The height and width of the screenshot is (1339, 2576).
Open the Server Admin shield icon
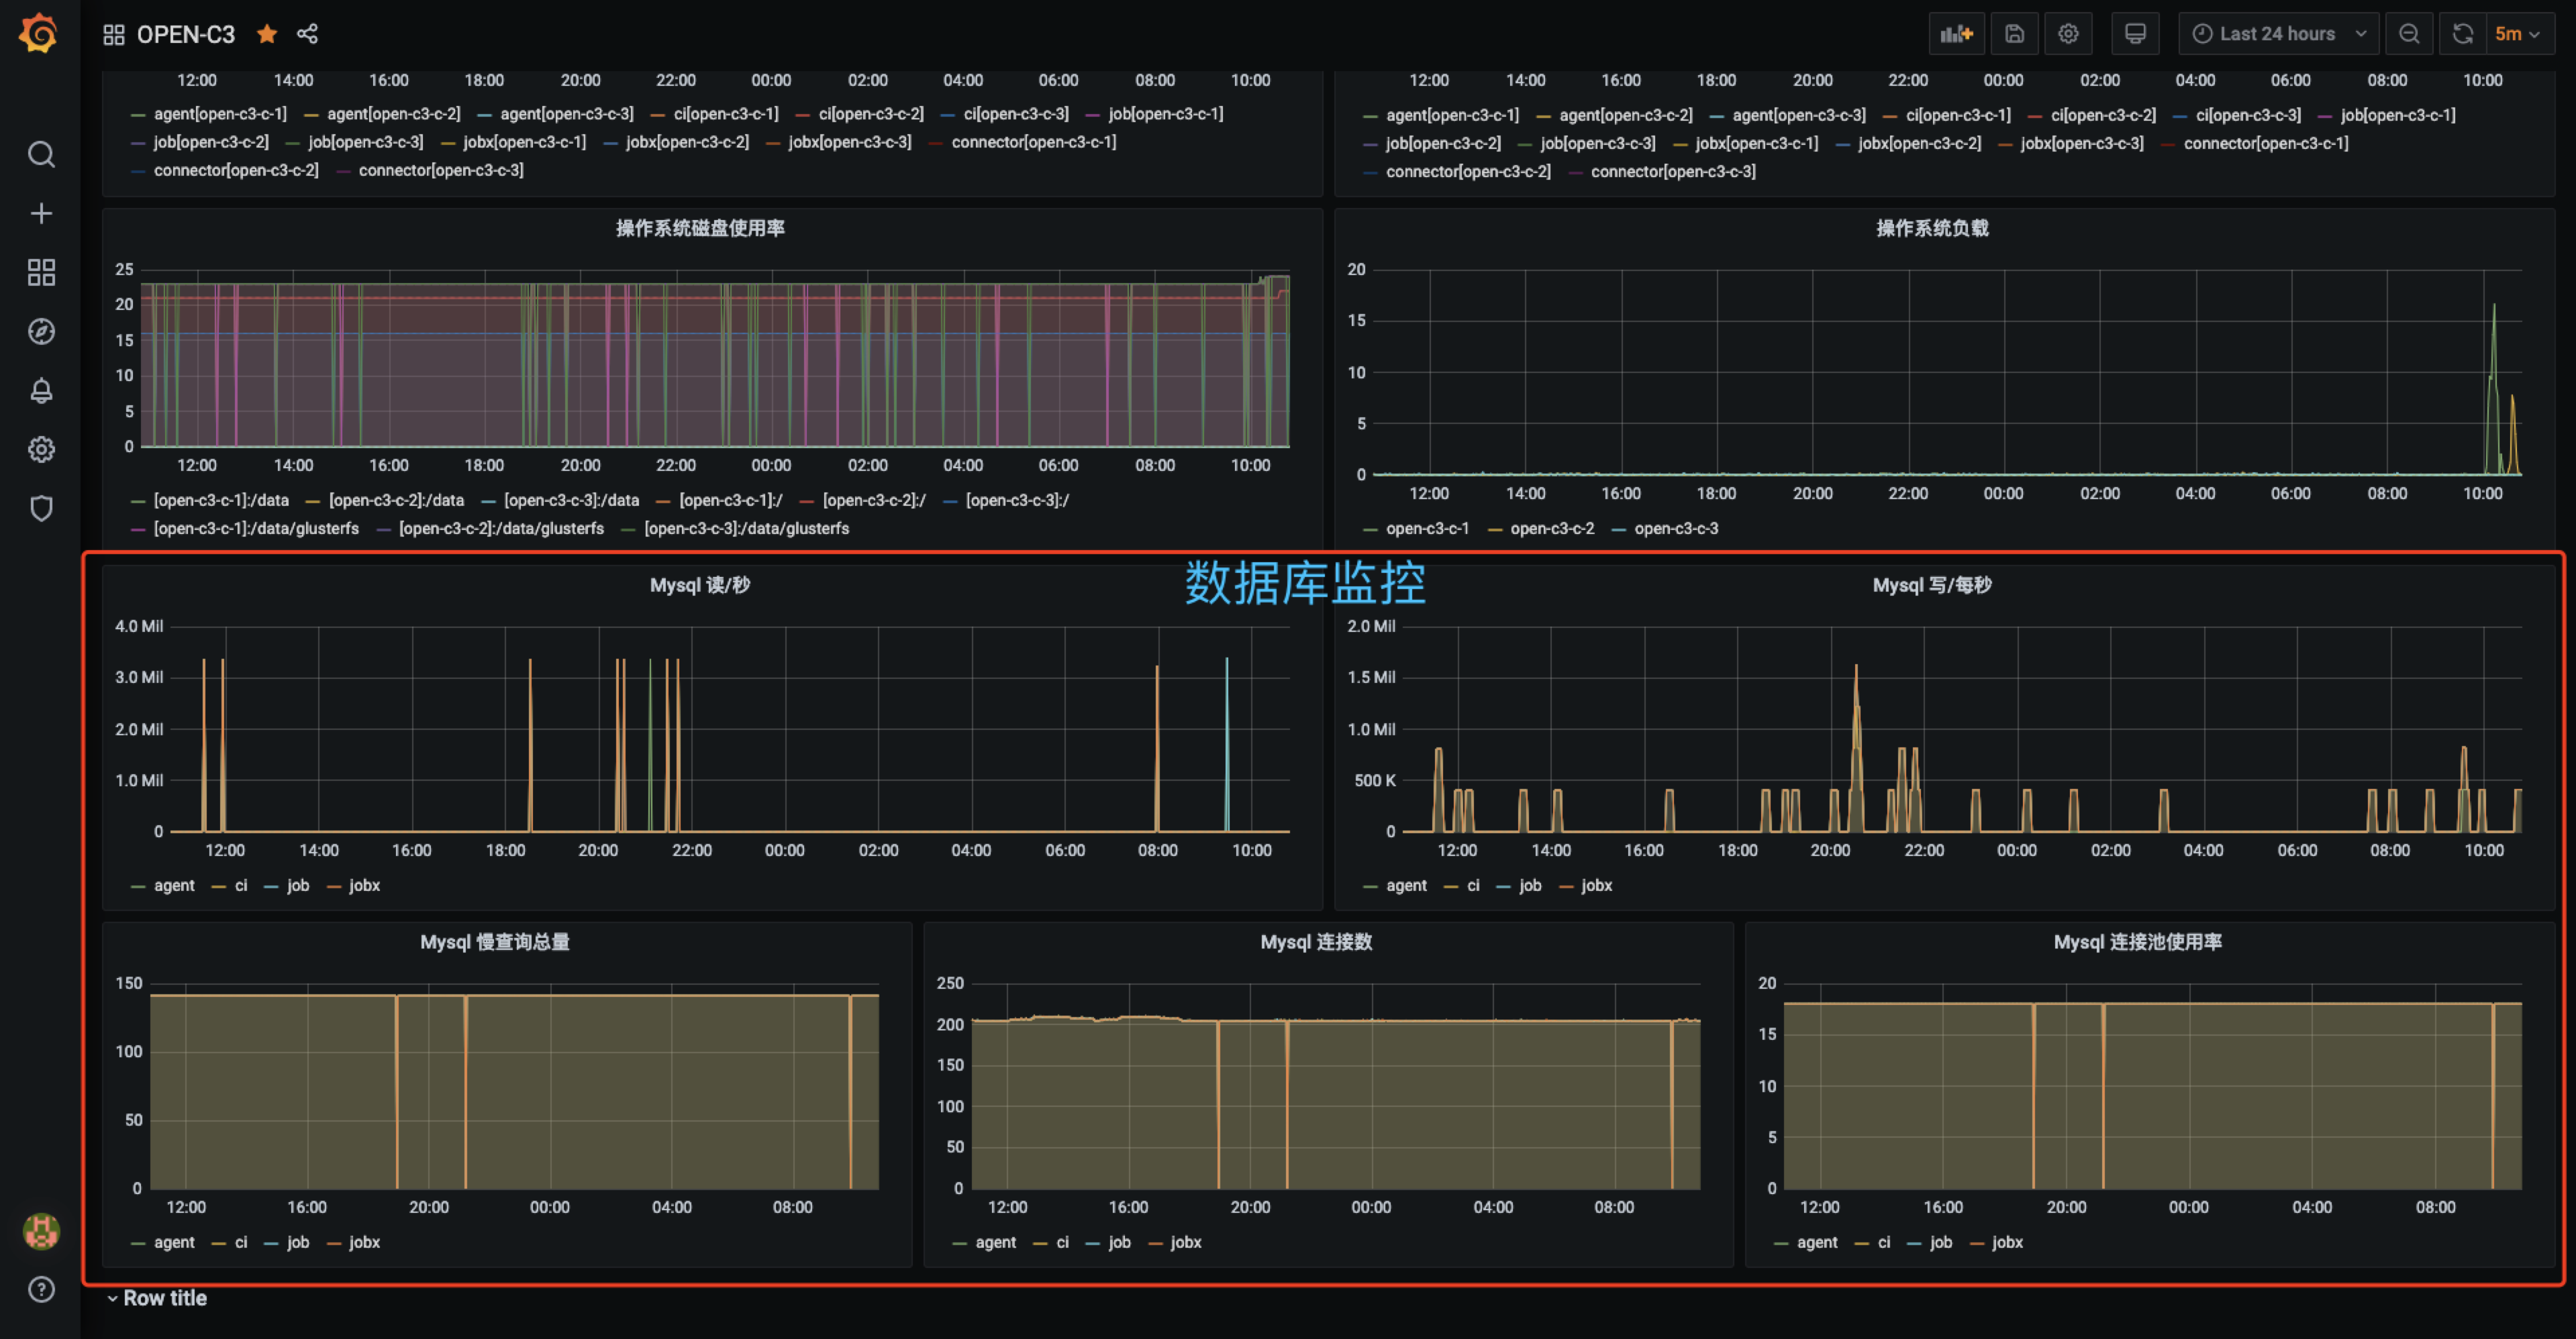41,508
